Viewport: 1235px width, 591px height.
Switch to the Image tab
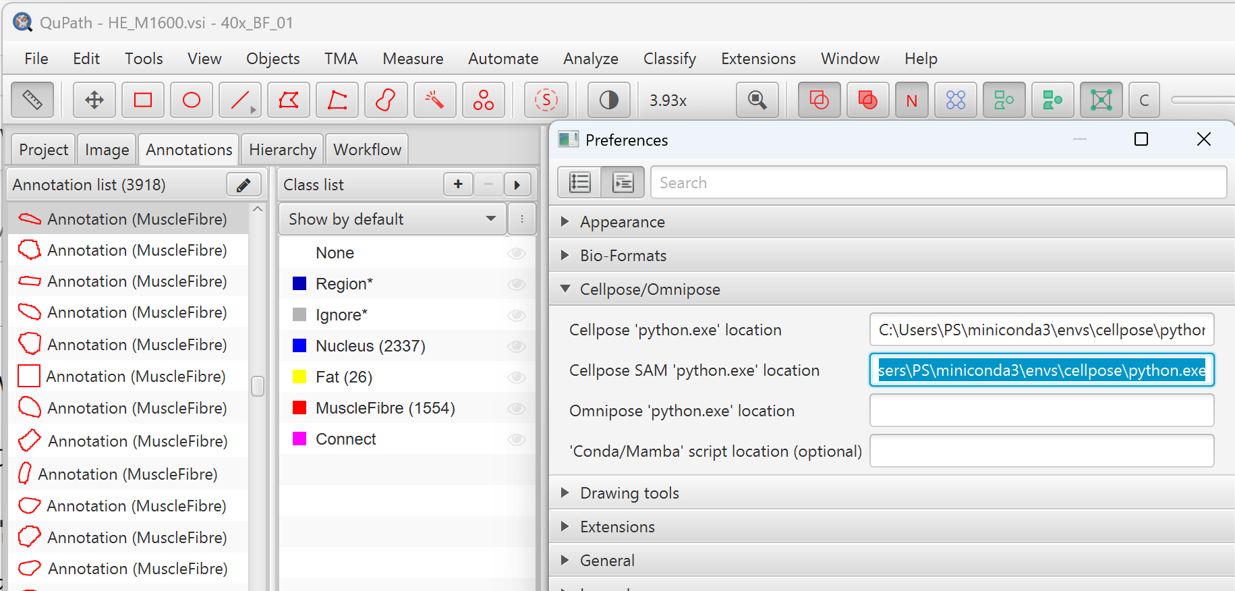click(x=107, y=149)
